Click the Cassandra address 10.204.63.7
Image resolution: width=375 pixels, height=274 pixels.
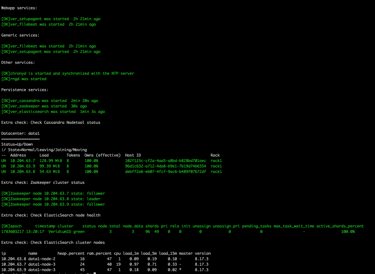coord(23,161)
